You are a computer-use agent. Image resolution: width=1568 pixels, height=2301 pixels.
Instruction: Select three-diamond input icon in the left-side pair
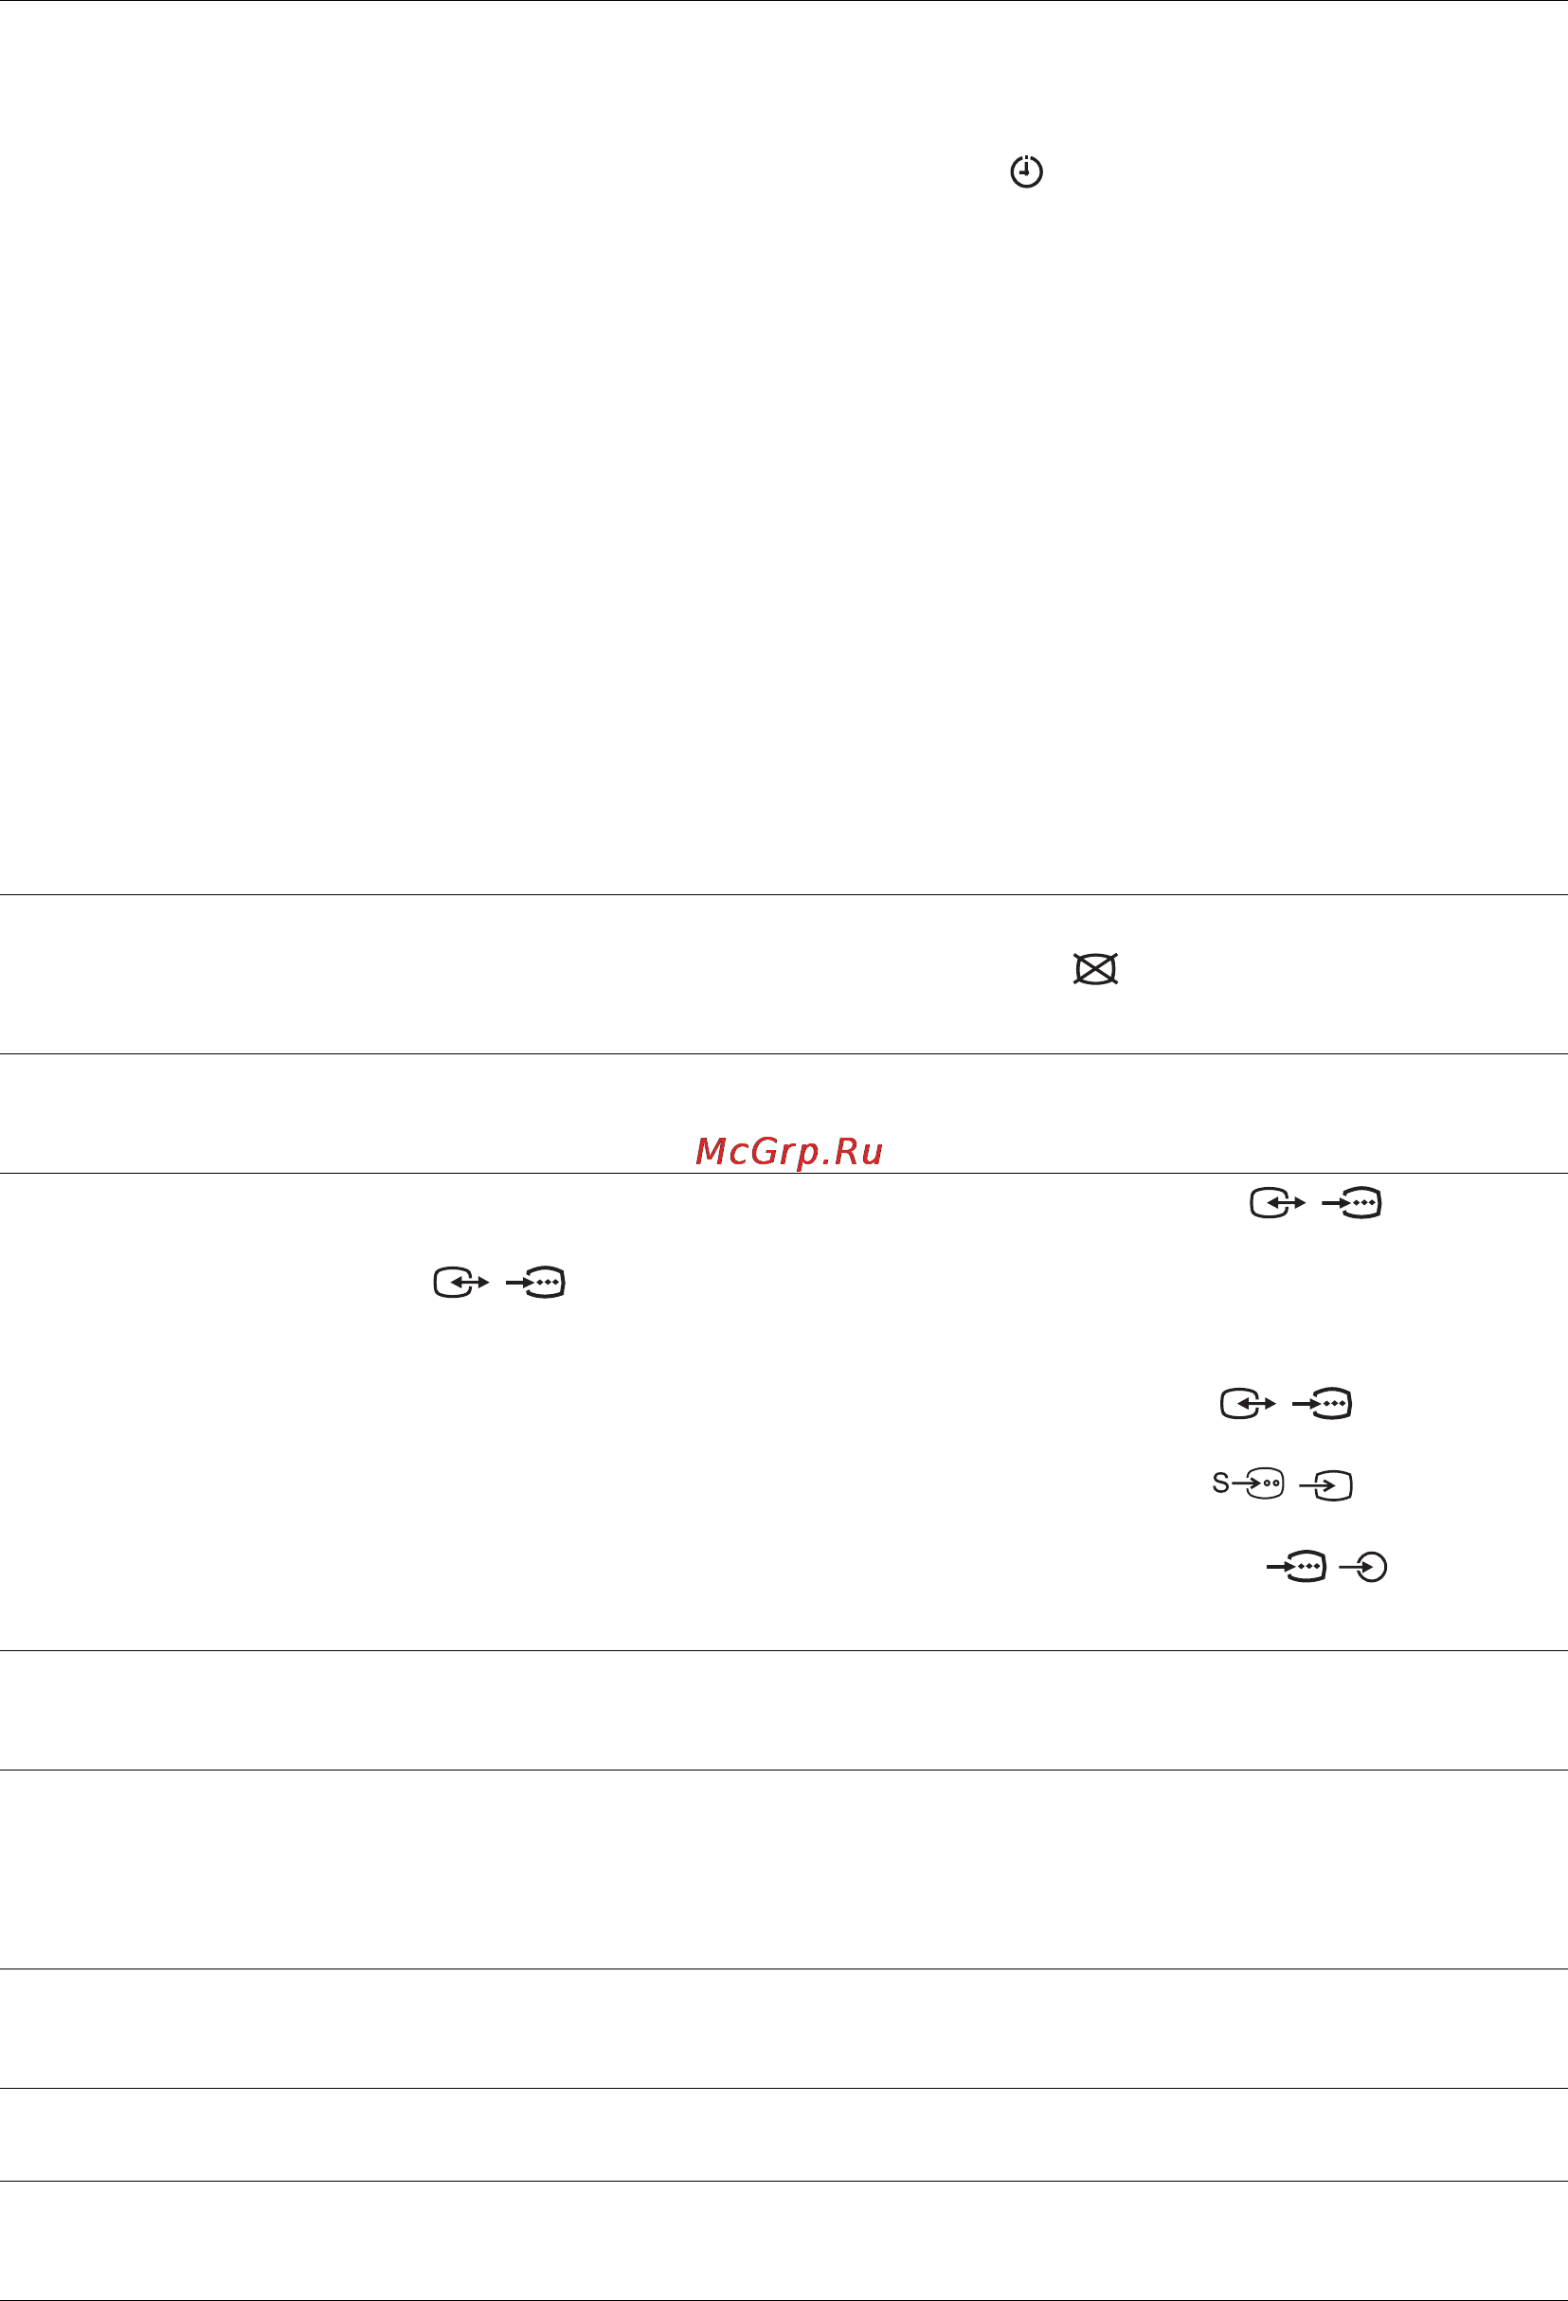pyautogui.click(x=536, y=1283)
